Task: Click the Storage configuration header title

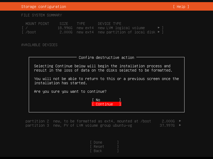Action: tap(44, 7)
